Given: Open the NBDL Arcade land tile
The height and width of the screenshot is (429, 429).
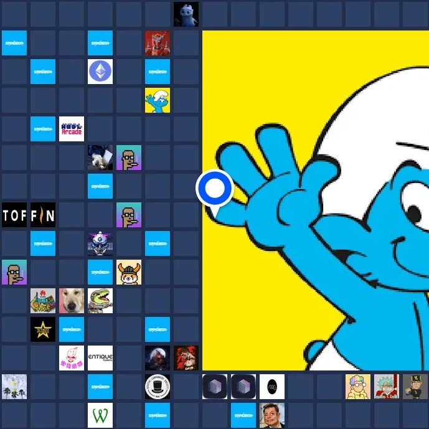Looking at the screenshot, I should (x=72, y=129).
